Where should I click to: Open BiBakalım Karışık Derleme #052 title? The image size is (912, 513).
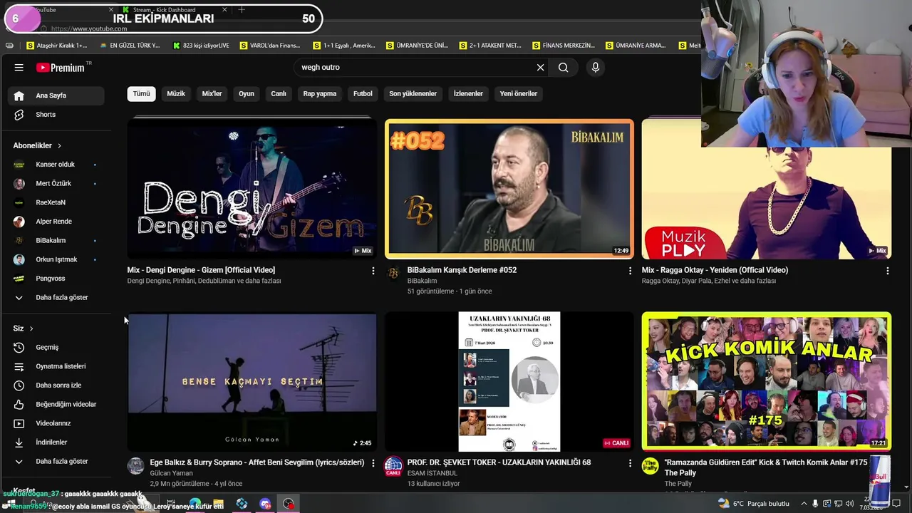462,271
